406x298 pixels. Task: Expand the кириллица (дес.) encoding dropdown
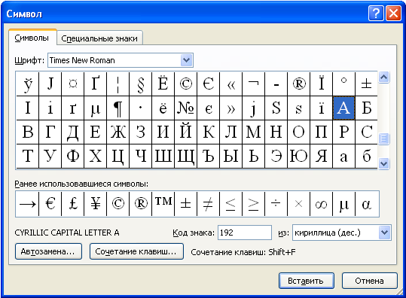coord(384,233)
